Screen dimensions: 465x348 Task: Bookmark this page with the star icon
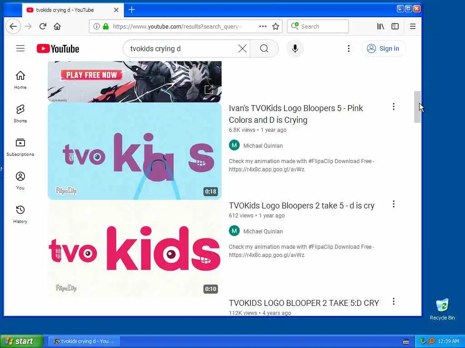276,26
